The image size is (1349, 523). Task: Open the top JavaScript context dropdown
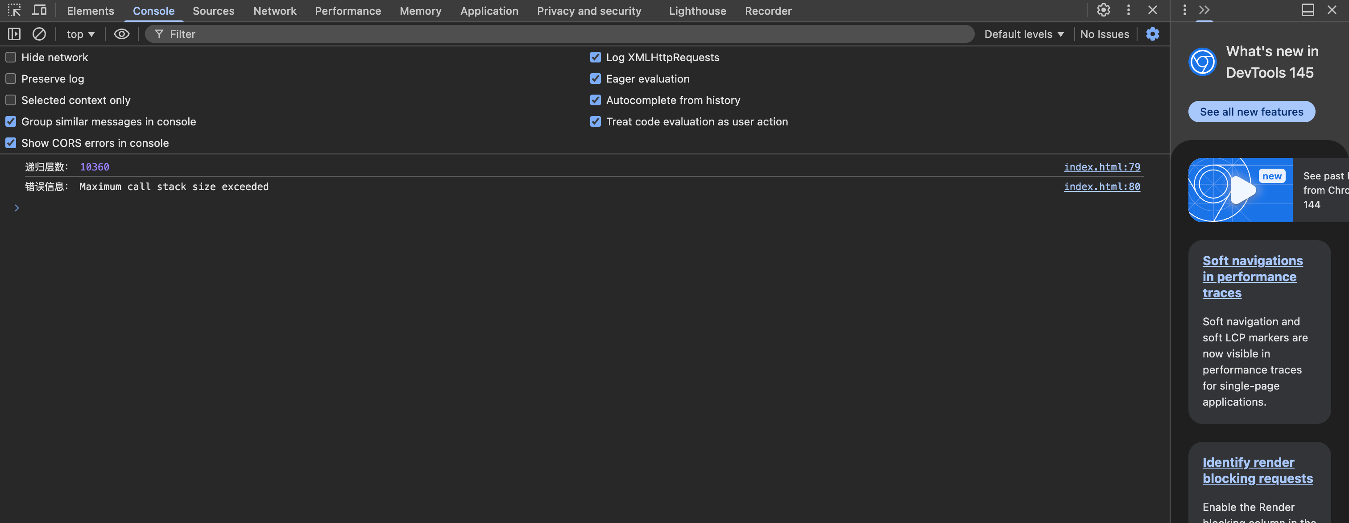[80, 34]
